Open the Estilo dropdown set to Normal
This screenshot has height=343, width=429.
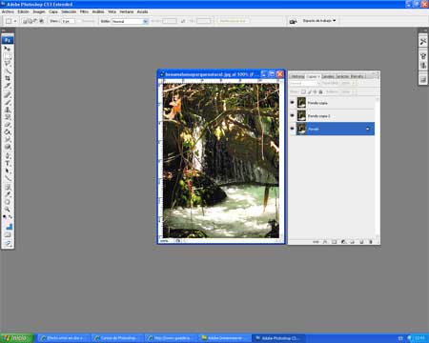pos(130,21)
